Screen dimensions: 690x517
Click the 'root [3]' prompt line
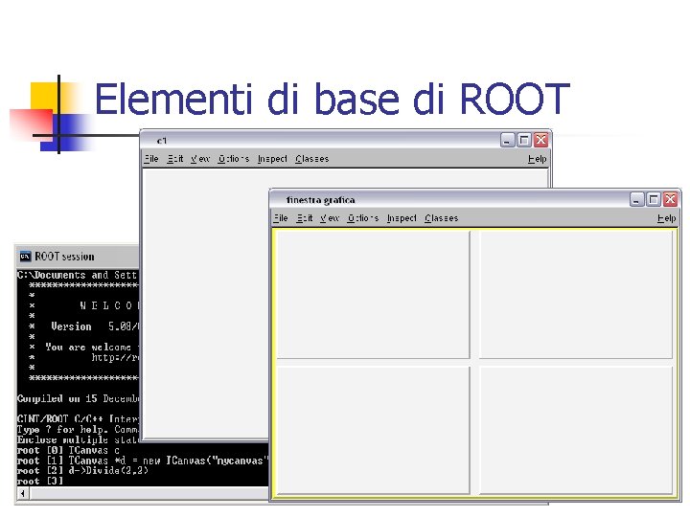(40, 481)
